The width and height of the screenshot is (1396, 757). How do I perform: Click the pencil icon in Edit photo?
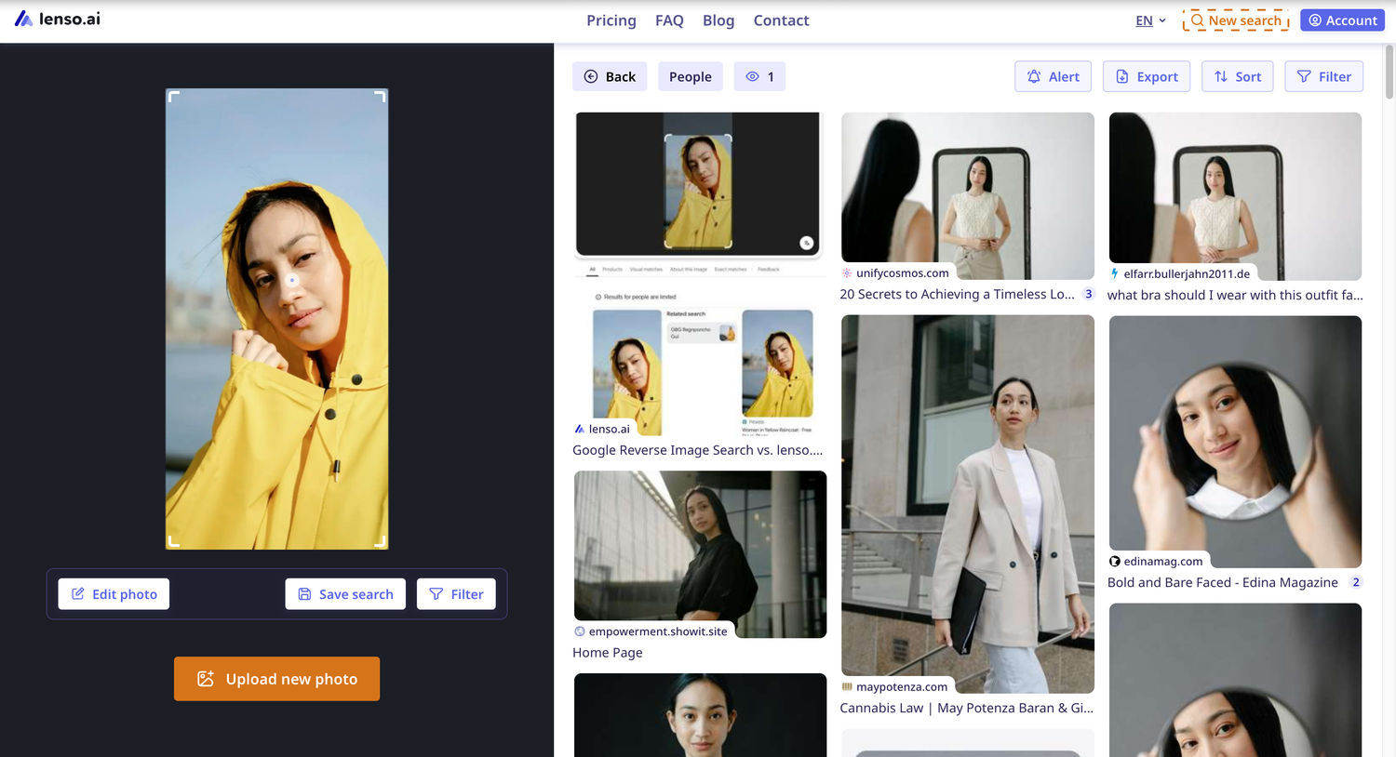click(78, 594)
